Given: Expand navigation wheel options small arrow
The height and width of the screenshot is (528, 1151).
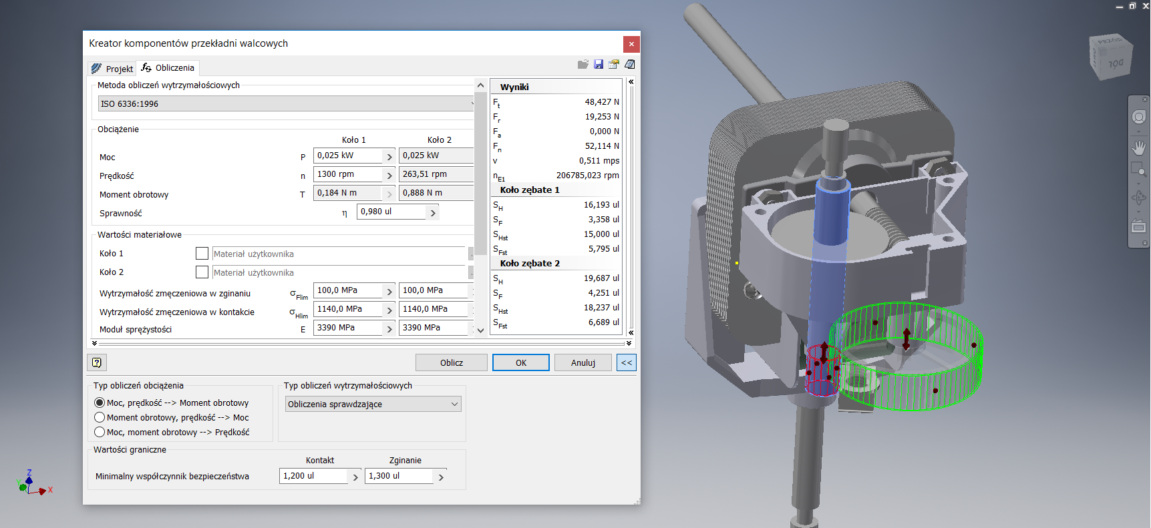Looking at the screenshot, I should click(1139, 131).
